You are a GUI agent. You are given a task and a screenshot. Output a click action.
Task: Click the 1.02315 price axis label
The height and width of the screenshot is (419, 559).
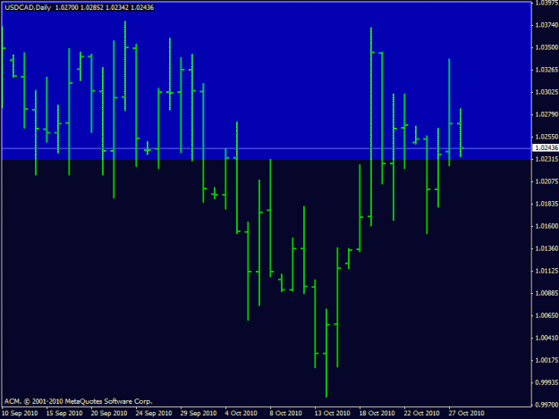546,159
